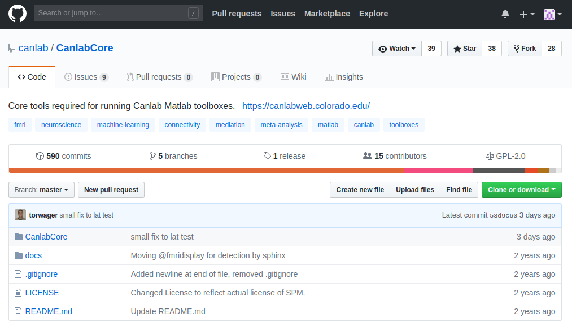Image resolution: width=572 pixels, height=326 pixels.
Task: View the 39 watchers count
Action: click(431, 49)
